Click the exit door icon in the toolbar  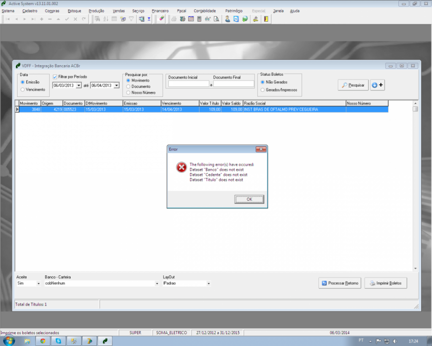[266, 19]
